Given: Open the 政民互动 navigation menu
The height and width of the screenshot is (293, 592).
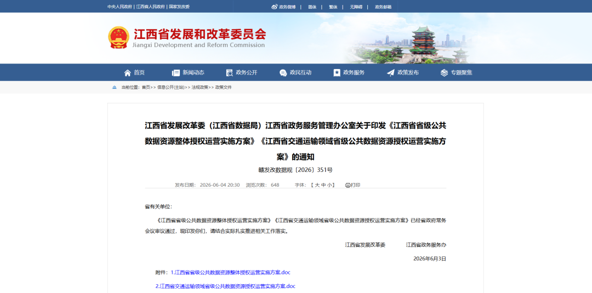Looking at the screenshot, I should click(295, 73).
